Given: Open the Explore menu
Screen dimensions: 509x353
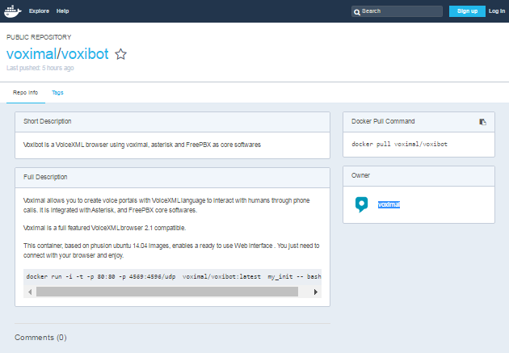Looking at the screenshot, I should click(x=39, y=11).
